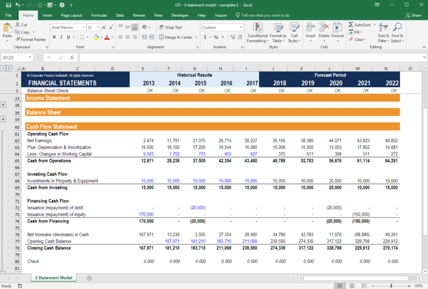Viewport: 428px width, 289px height.
Task: Toggle bold formatting
Action: pos(54,37)
